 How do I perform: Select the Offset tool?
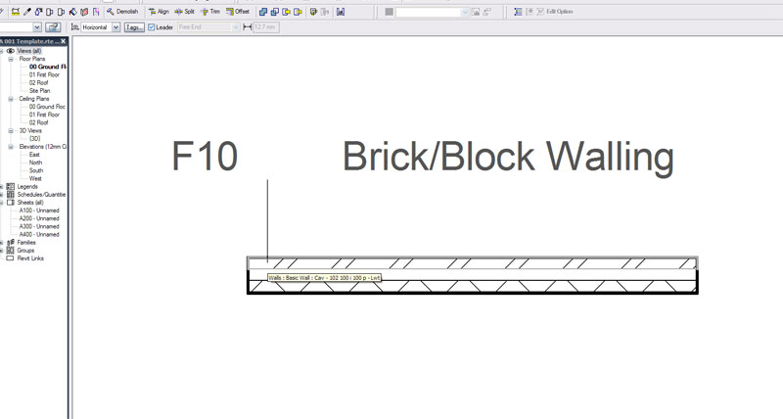point(238,12)
